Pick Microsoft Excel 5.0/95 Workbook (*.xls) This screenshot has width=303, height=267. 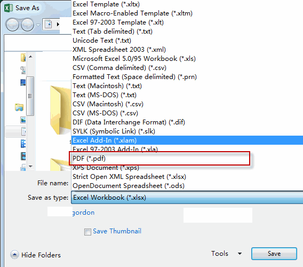click(x=187, y=59)
